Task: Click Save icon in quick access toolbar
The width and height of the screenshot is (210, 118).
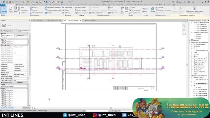Action: coord(10,2)
